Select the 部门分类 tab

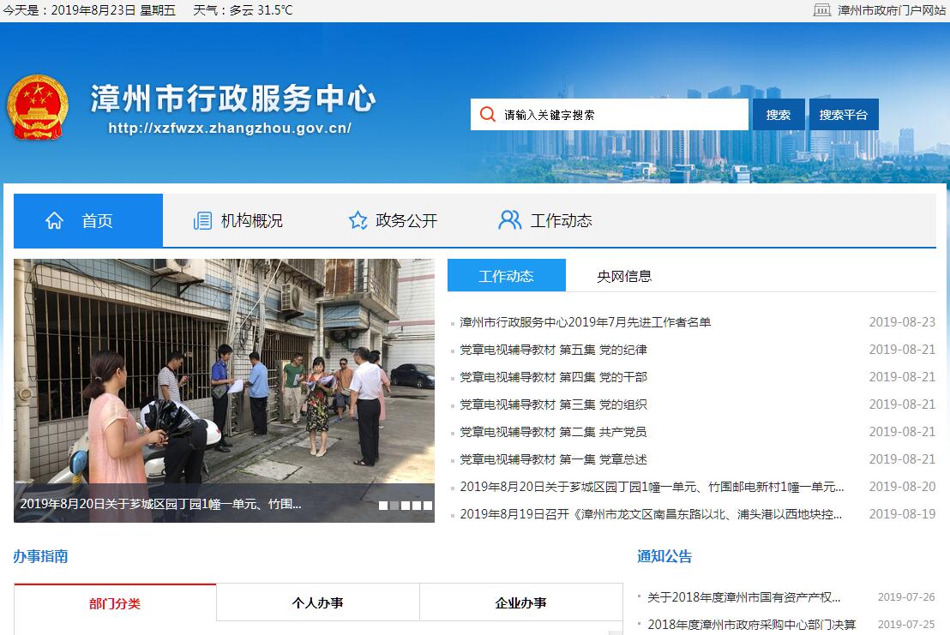click(x=115, y=603)
